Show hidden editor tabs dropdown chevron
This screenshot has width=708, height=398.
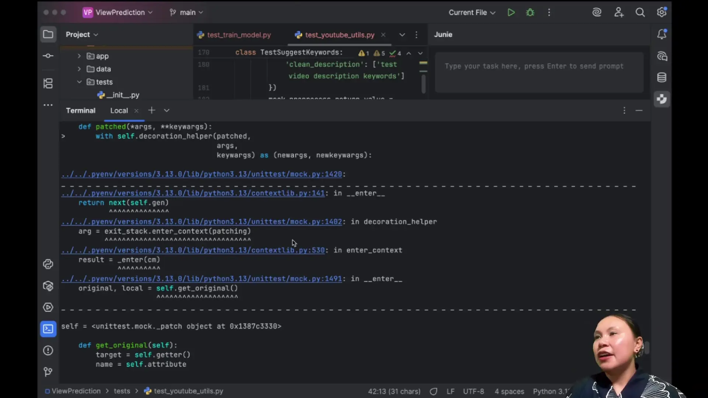(402, 35)
